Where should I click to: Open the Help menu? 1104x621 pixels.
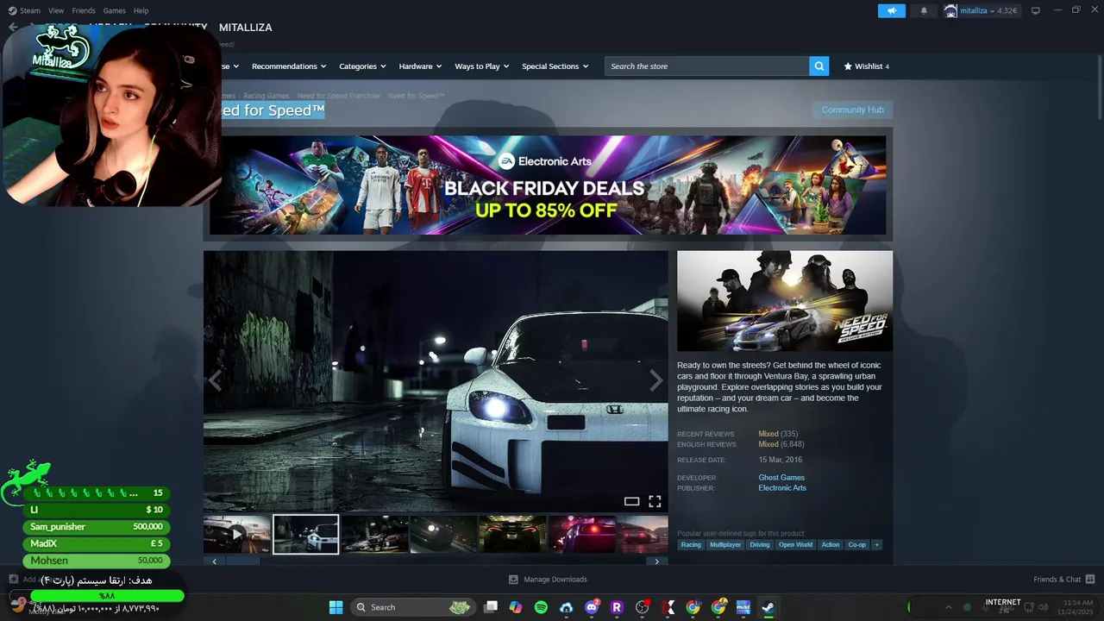[141, 10]
